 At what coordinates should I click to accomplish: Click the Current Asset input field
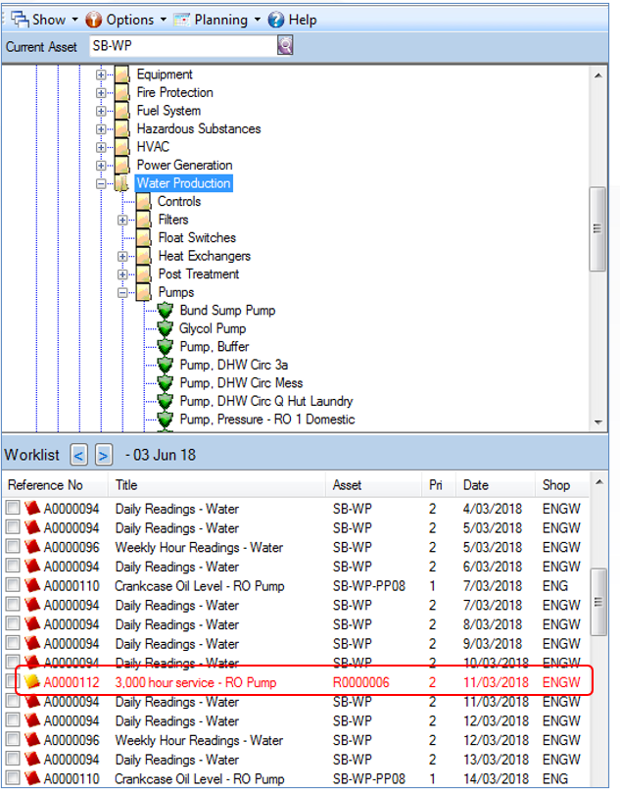point(184,46)
